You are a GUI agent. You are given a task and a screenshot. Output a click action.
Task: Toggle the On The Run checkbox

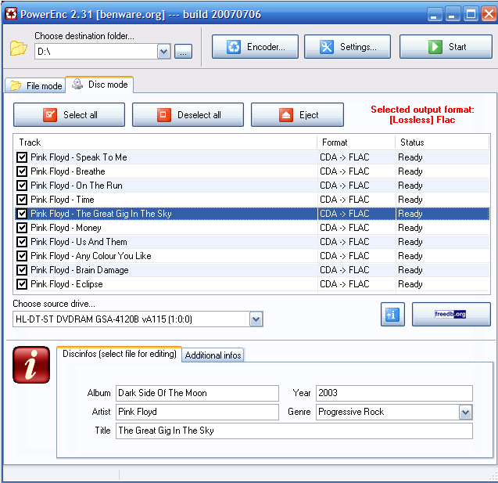(22, 186)
